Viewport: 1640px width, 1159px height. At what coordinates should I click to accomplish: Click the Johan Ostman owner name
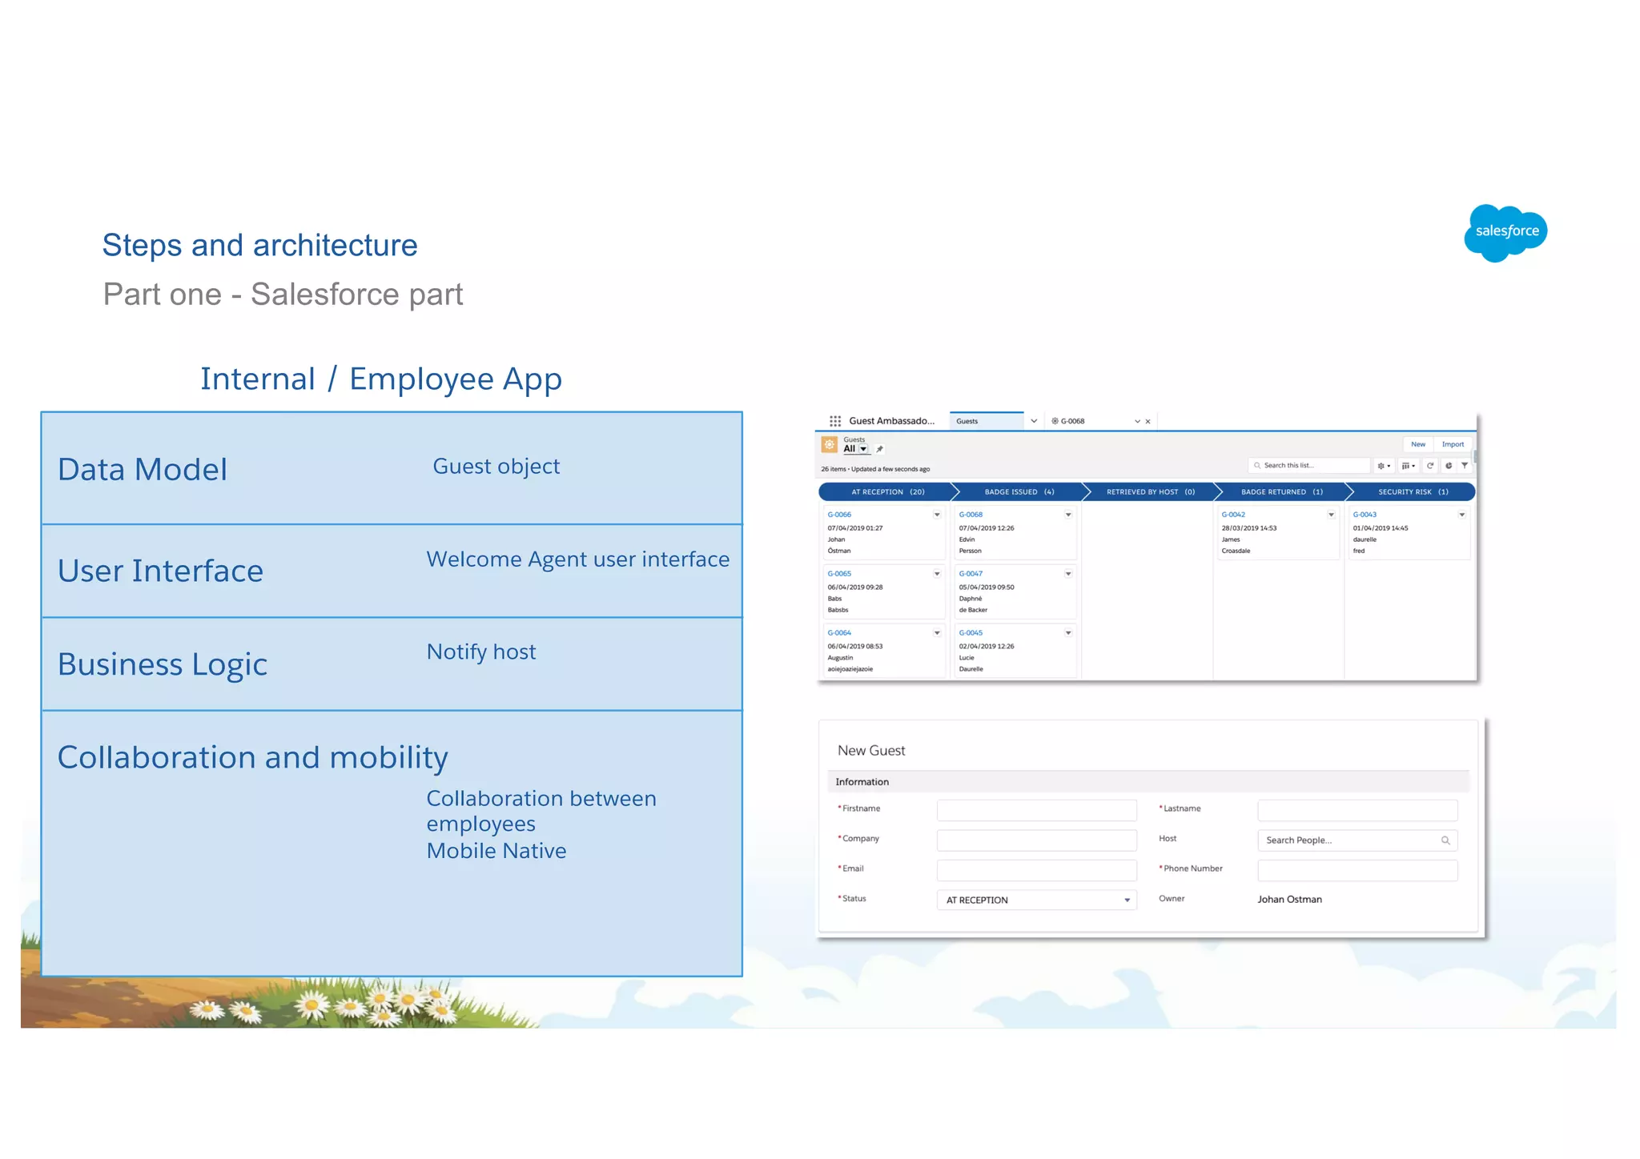[1289, 900]
